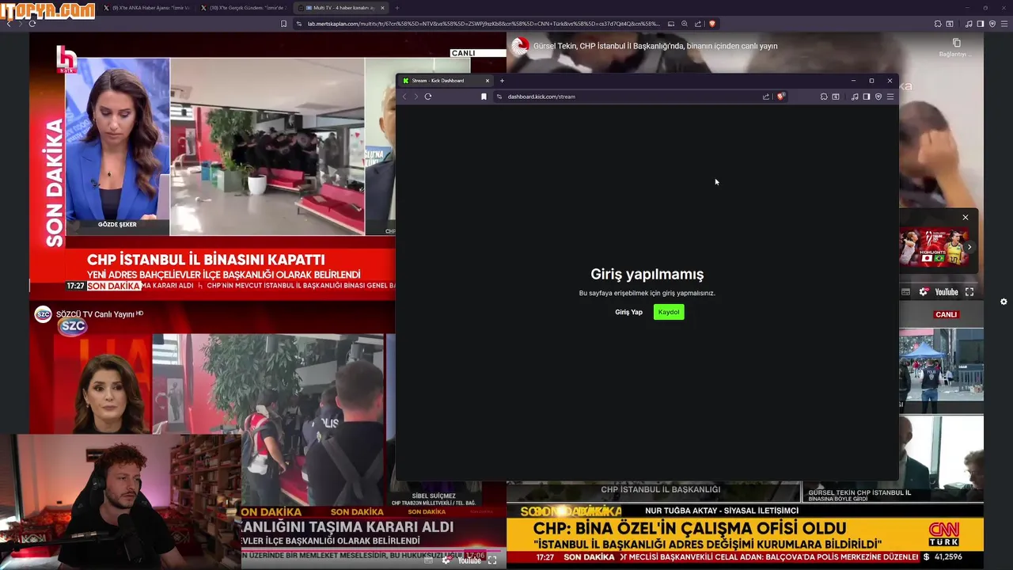Enter fullscreen on the top-right video
The width and height of the screenshot is (1013, 570).
pos(969,292)
